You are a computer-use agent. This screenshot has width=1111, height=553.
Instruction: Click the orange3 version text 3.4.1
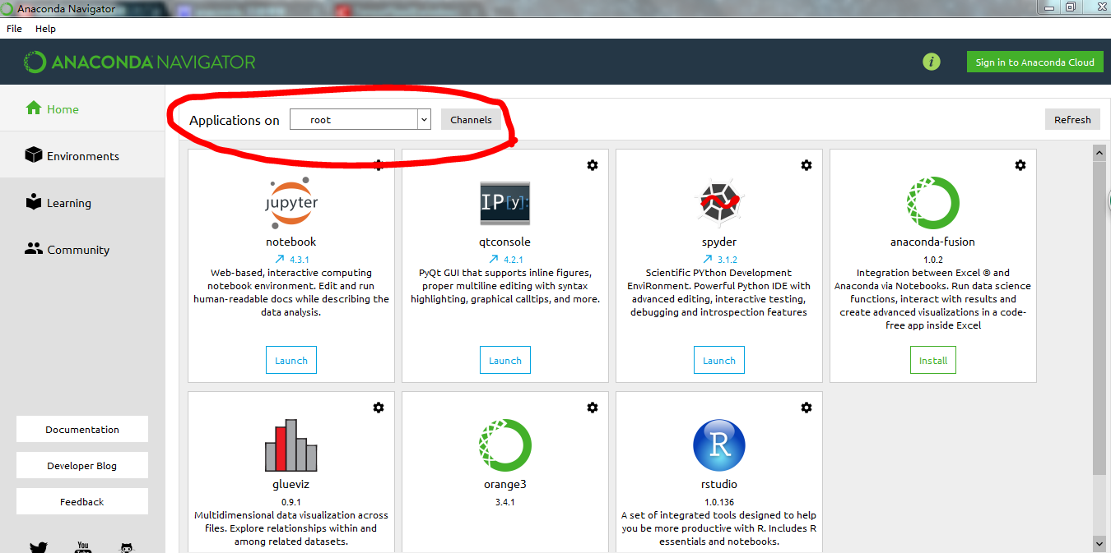(x=504, y=502)
